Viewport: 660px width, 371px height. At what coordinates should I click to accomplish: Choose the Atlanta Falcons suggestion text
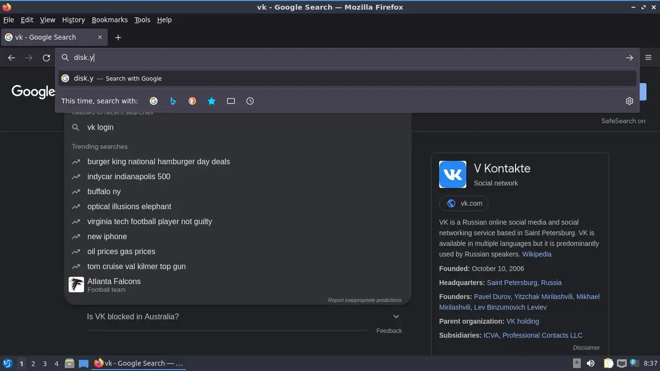(114, 281)
